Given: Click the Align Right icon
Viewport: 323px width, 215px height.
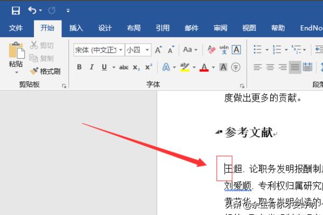Looking at the screenshot, I should click(283, 67).
